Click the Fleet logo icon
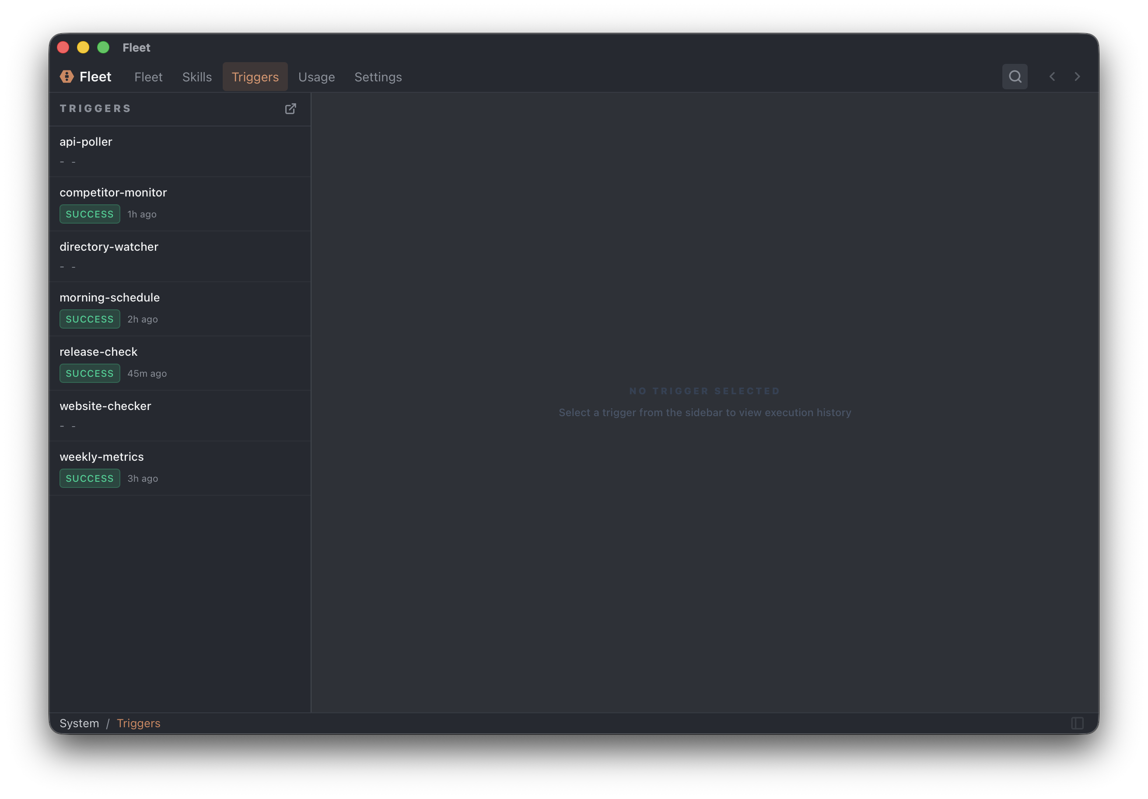1148x799 pixels. tap(67, 77)
